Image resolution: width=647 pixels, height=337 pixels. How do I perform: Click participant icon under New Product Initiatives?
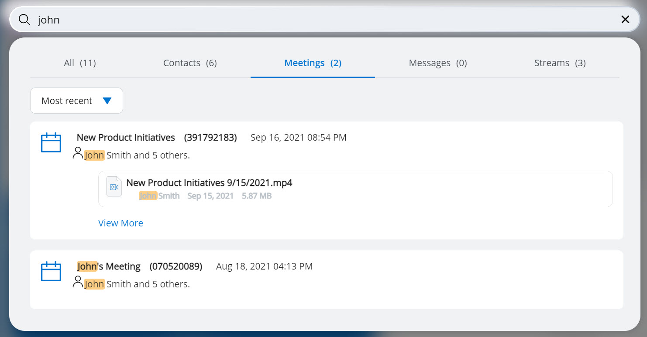click(x=78, y=153)
